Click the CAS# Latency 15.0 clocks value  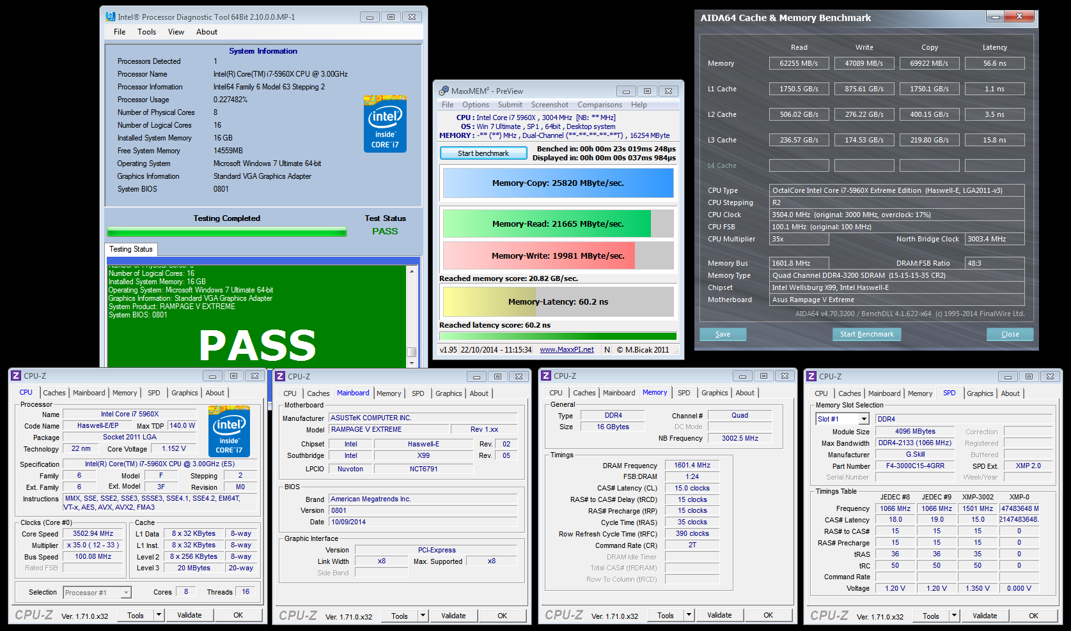tap(692, 488)
